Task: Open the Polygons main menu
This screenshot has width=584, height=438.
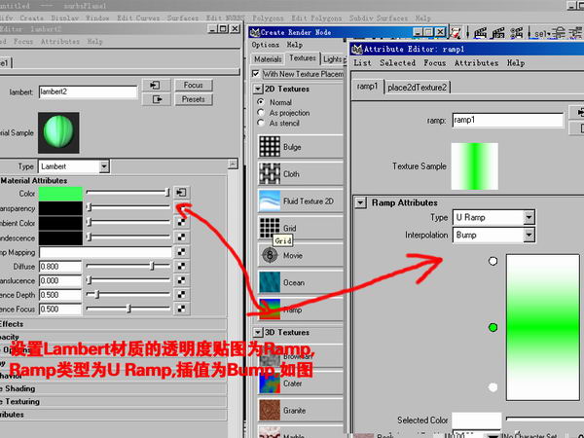Action: 268,18
